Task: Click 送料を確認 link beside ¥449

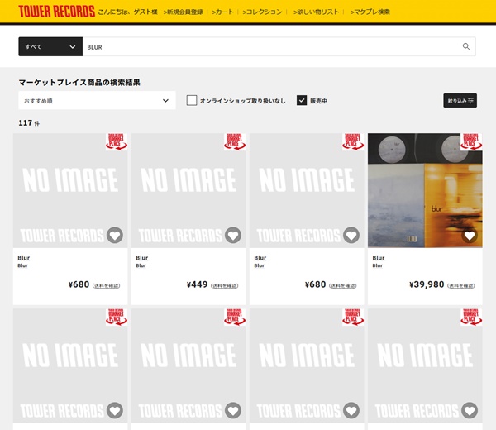Action: pos(225,286)
